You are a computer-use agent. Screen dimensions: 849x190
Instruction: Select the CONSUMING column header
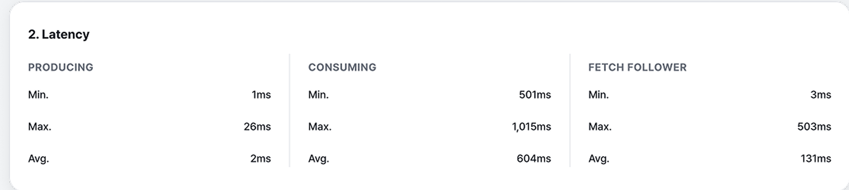coord(342,67)
